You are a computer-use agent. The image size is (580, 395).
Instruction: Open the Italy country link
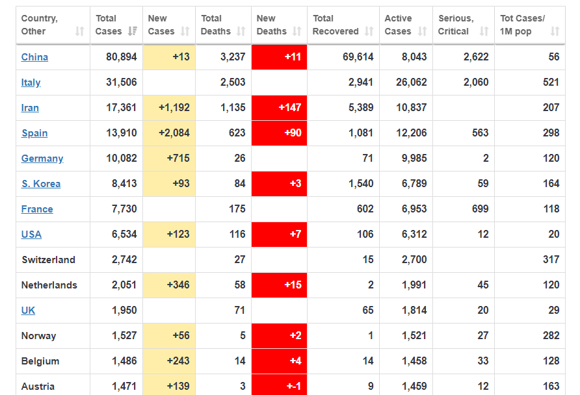(31, 83)
